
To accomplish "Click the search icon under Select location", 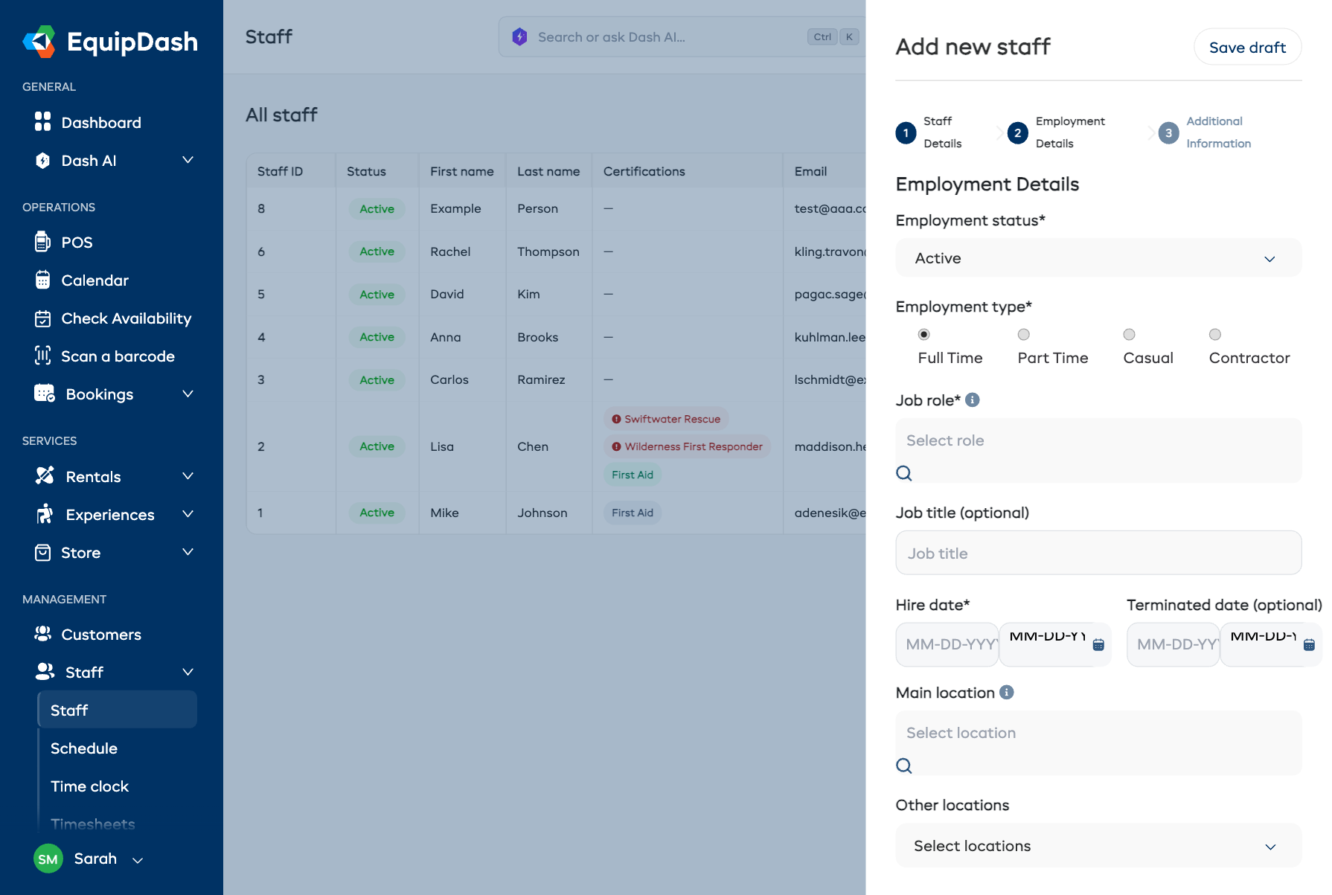I will coord(904,766).
